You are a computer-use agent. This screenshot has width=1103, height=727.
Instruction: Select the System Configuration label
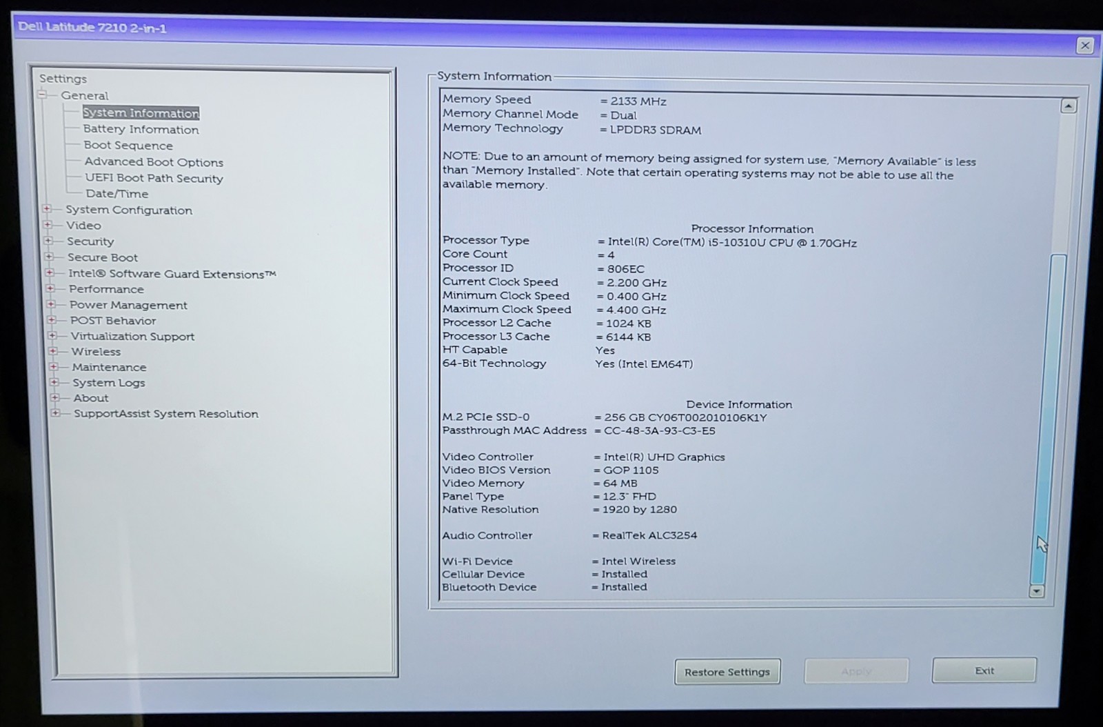129,210
